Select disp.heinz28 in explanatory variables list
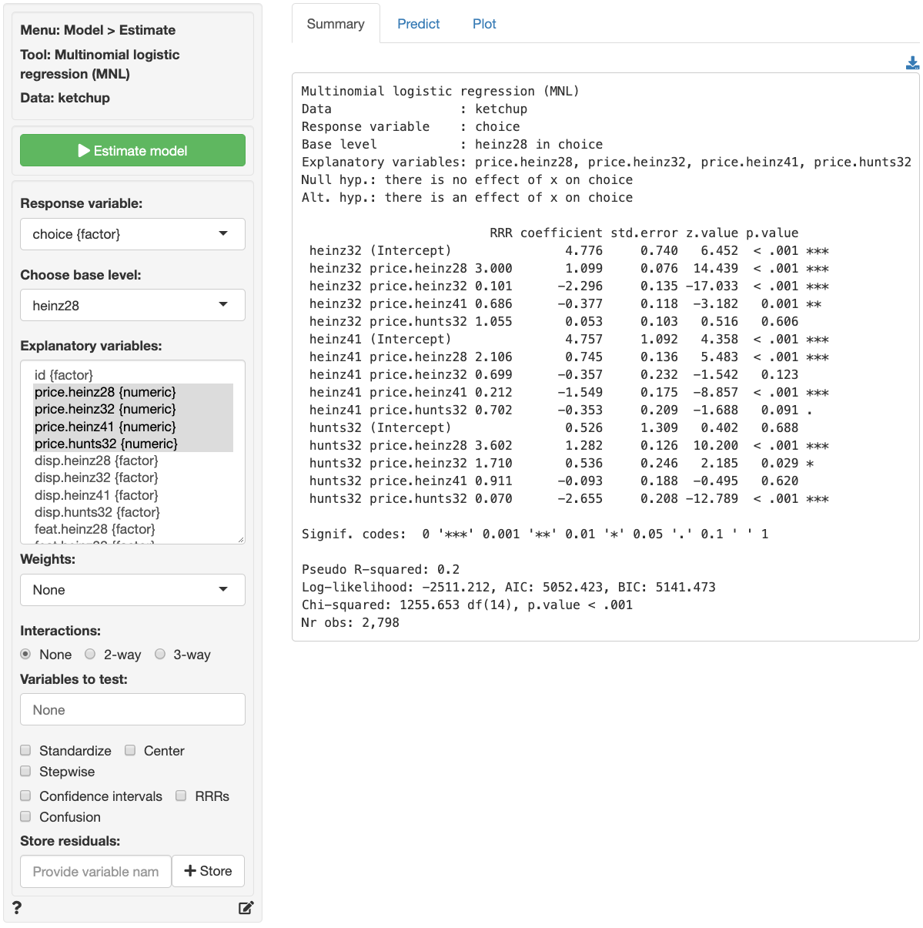The height and width of the screenshot is (928, 923). coord(96,461)
